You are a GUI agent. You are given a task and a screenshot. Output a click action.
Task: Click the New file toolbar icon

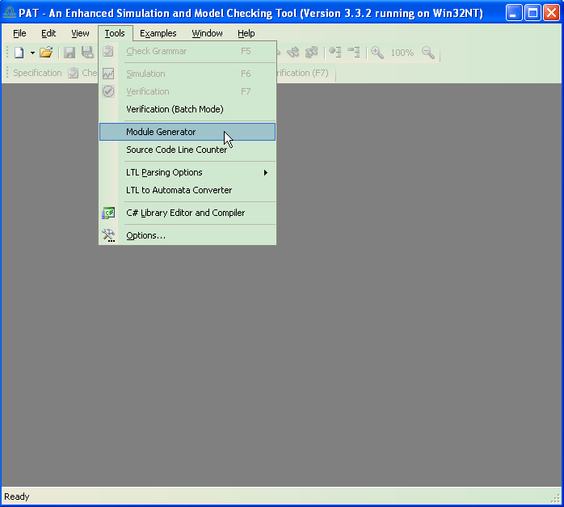click(19, 53)
